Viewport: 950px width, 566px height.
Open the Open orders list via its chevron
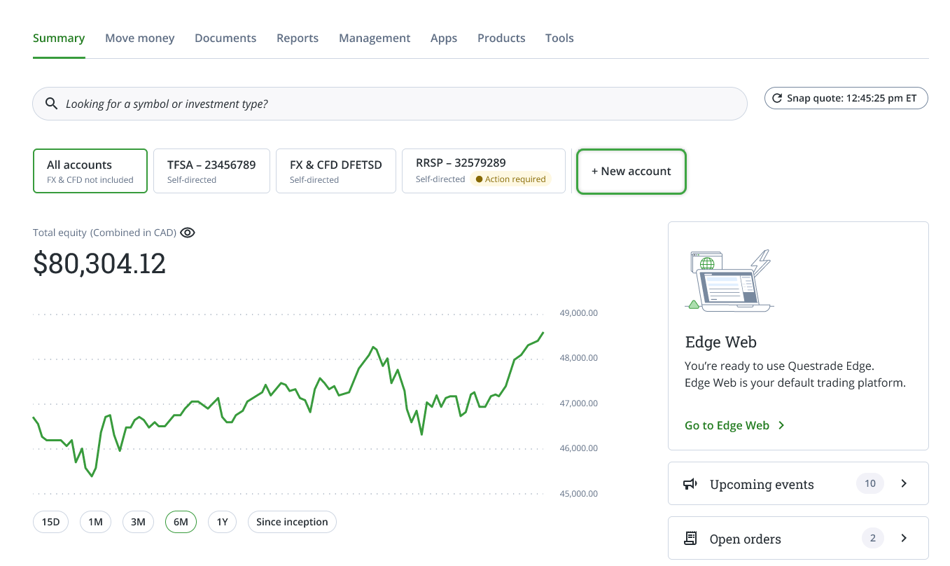[x=904, y=538]
